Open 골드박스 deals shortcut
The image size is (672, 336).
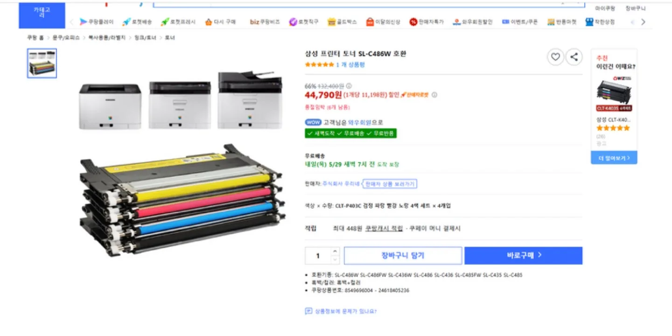pos(342,22)
